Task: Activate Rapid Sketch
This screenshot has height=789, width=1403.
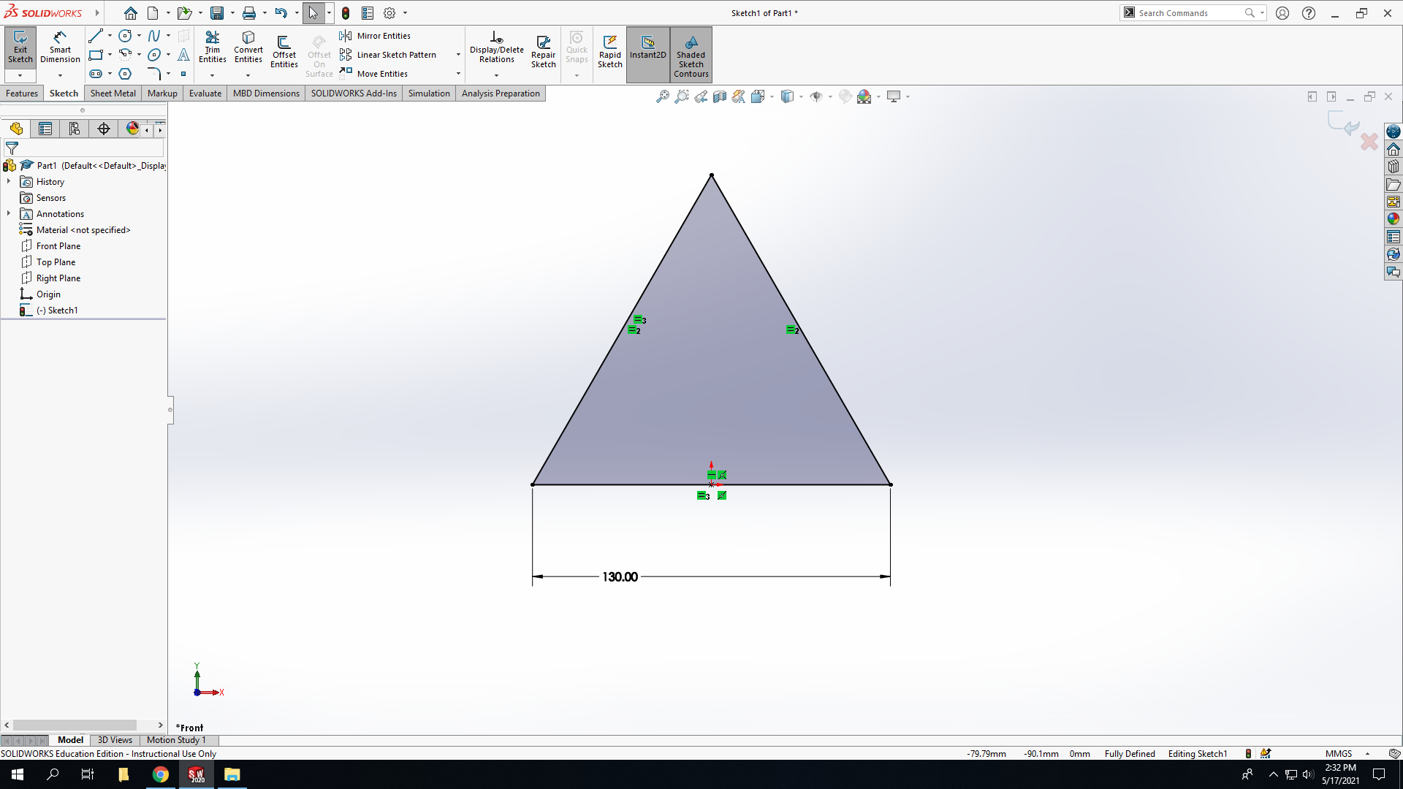Action: click(x=610, y=51)
